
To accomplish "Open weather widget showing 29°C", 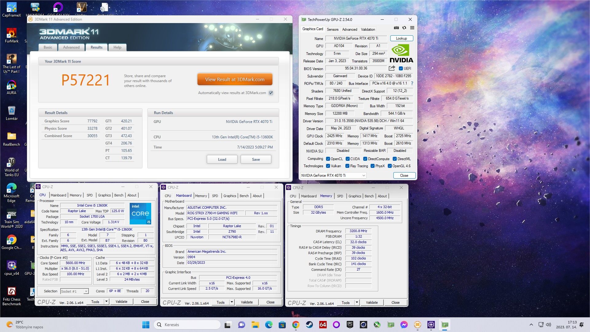I will click(25, 325).
